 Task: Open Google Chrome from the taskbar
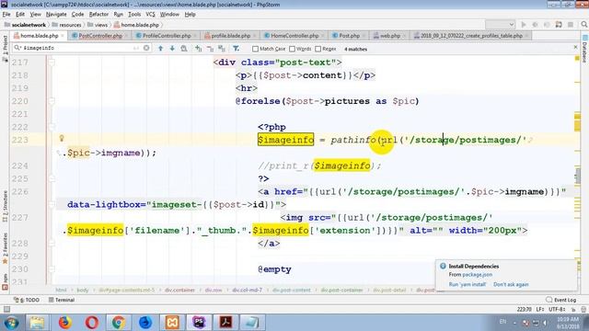[119, 322]
